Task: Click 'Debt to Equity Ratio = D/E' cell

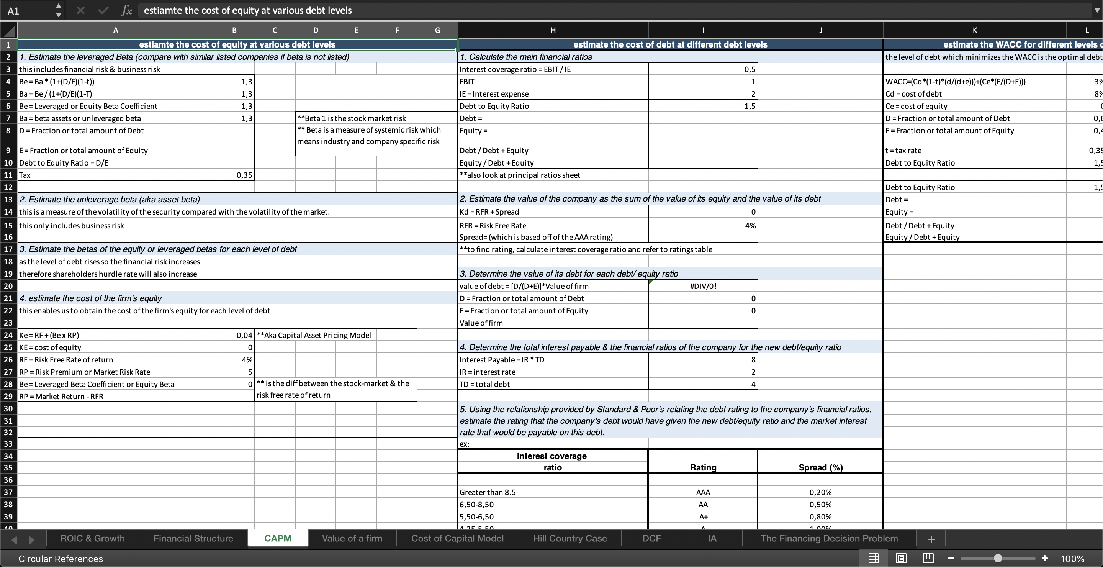Action: pyautogui.click(x=116, y=163)
